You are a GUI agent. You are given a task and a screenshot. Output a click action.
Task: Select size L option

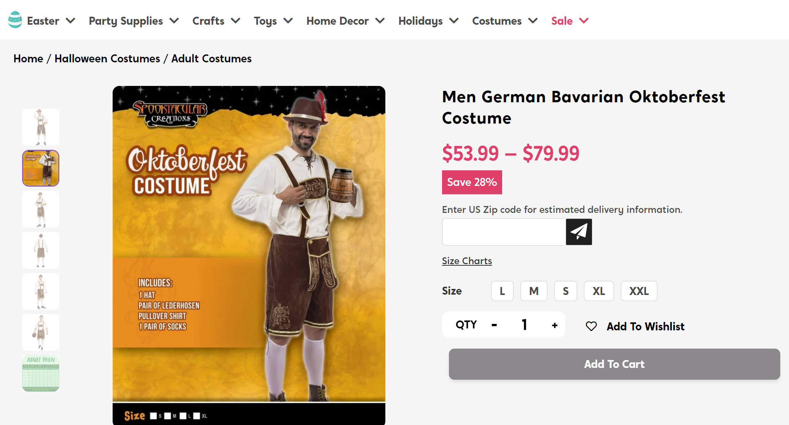(502, 291)
